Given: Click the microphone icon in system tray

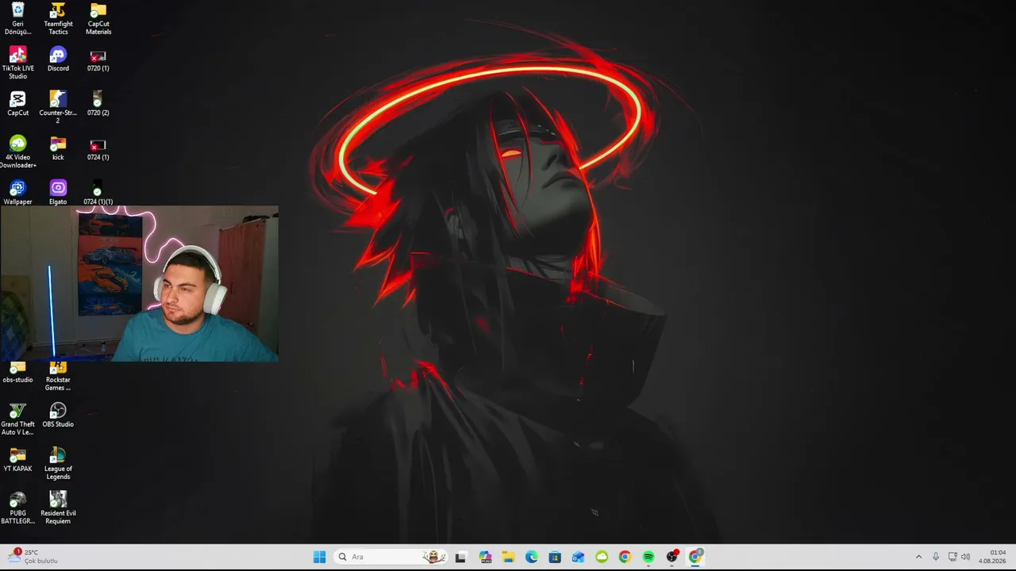Looking at the screenshot, I should [936, 557].
